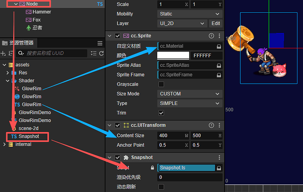Toggle the cc.UITransform enabled checkbox
The width and height of the screenshot is (303, 192).
pyautogui.click(x=118, y=125)
